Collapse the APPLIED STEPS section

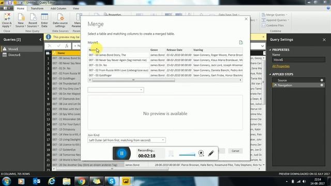coord(270,74)
